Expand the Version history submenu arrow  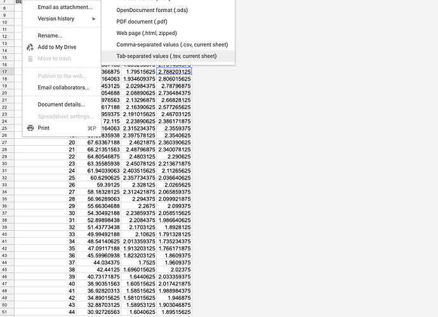pos(94,19)
